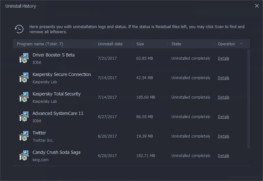Open Details for Driver Booster 5 Beta

[x=223, y=58]
